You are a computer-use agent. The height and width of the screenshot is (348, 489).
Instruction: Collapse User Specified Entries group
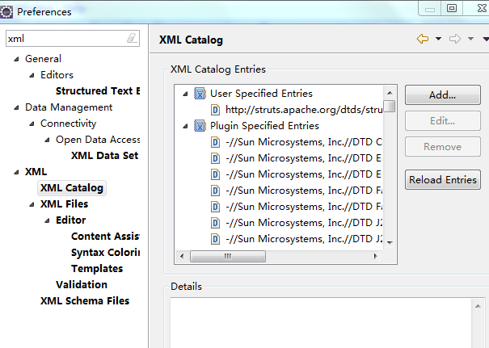[x=186, y=94]
